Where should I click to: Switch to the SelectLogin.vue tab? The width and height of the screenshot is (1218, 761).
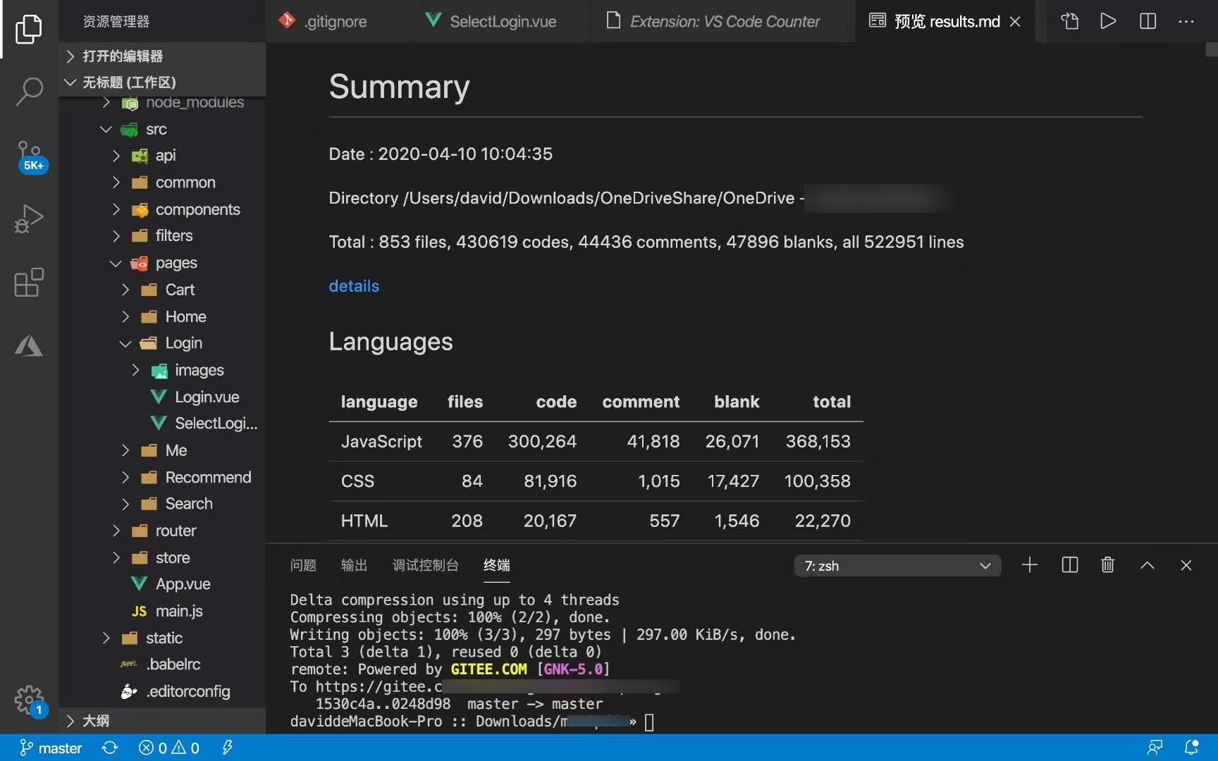click(x=491, y=21)
